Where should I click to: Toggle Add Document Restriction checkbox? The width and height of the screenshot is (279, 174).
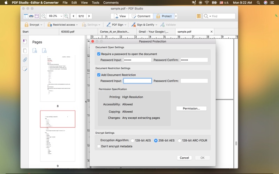tap(99, 75)
